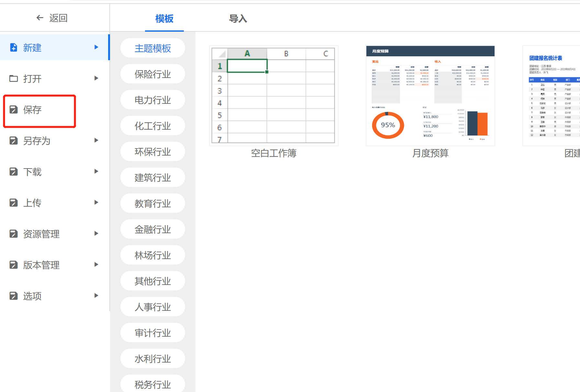The width and height of the screenshot is (580, 392).
Task: Select the 金融行业 template category
Action: pyautogui.click(x=153, y=229)
